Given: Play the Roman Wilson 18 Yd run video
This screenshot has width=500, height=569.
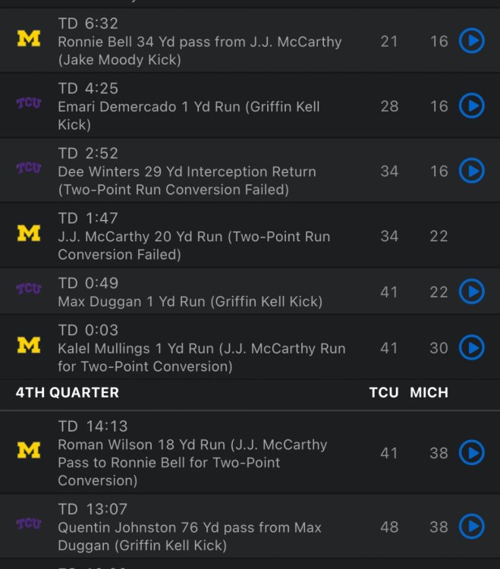Looking at the screenshot, I should coord(471,453).
